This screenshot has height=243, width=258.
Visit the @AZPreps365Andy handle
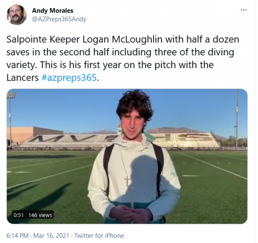coord(59,19)
